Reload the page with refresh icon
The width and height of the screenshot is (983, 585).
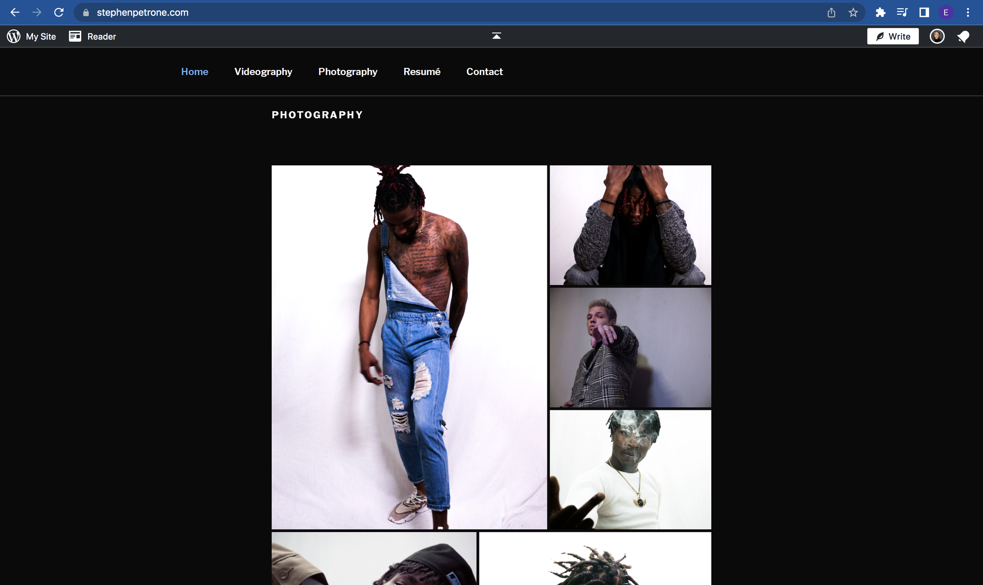[59, 13]
